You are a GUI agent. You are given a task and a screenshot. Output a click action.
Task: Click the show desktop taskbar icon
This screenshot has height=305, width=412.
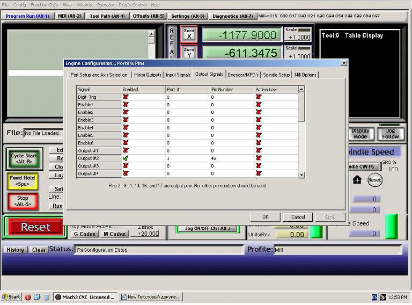[x=47, y=297]
